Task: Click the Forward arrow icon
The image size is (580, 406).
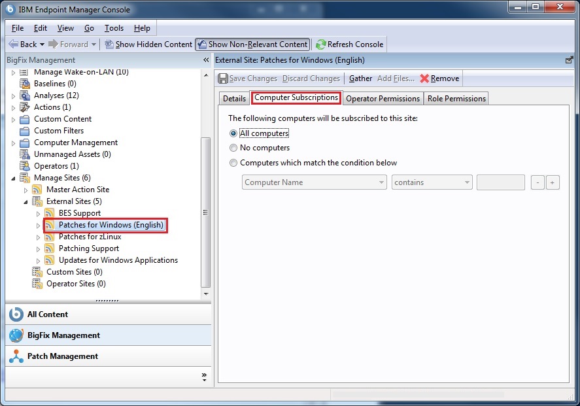Action: pos(53,44)
